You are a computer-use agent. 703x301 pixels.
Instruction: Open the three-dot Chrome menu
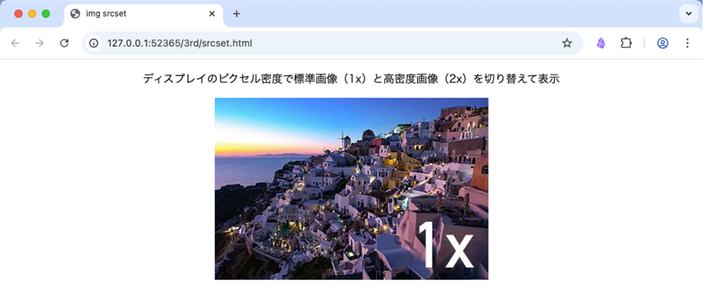tap(687, 43)
